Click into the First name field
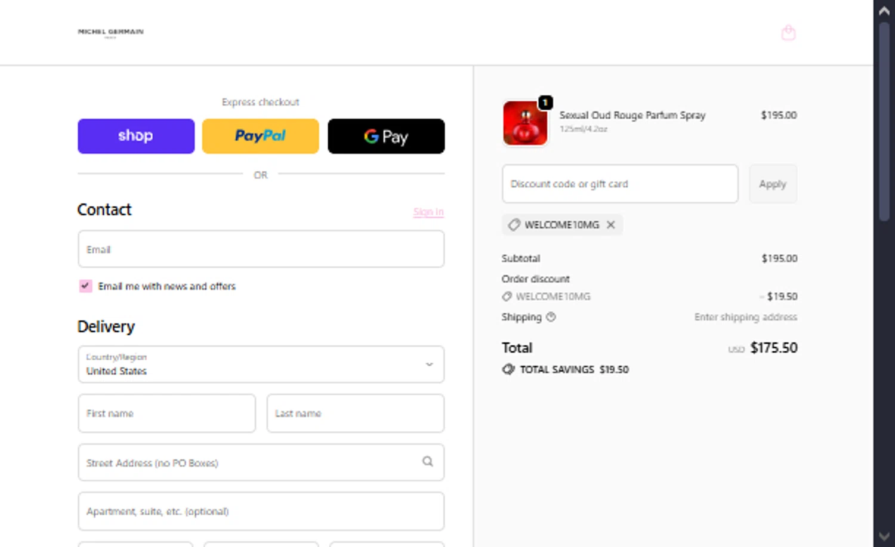The image size is (895, 547). 166,413
